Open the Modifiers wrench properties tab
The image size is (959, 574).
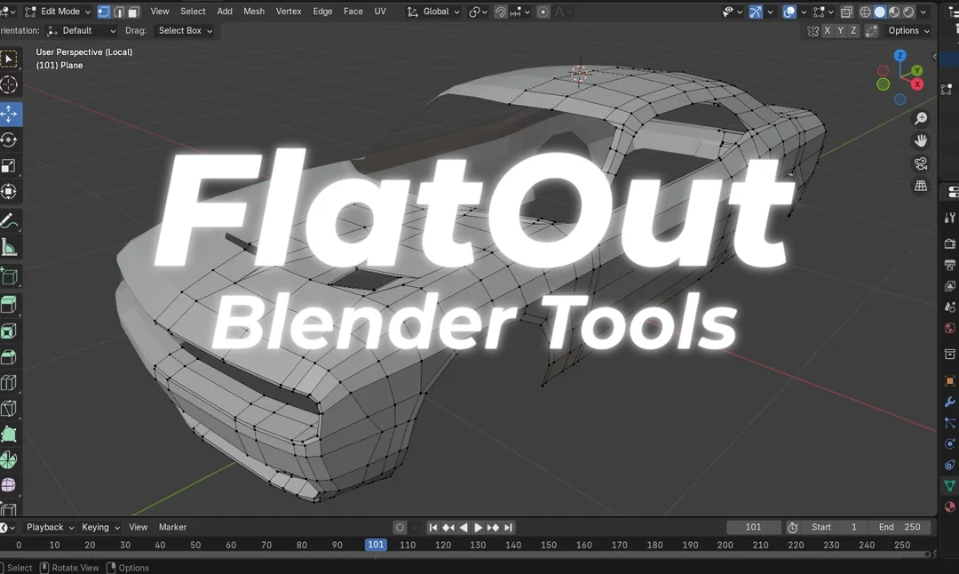tap(950, 402)
